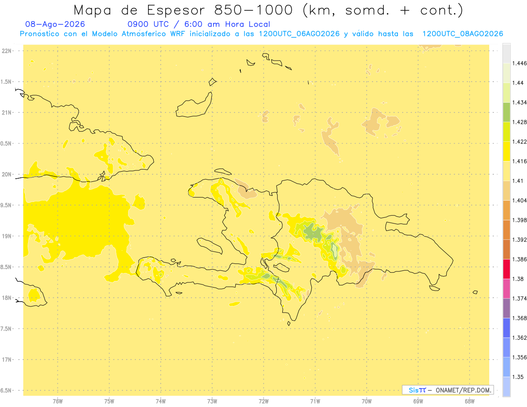
Task: Click the yellow-green swatch between 1.422 and 1.428
Action: (x=506, y=132)
